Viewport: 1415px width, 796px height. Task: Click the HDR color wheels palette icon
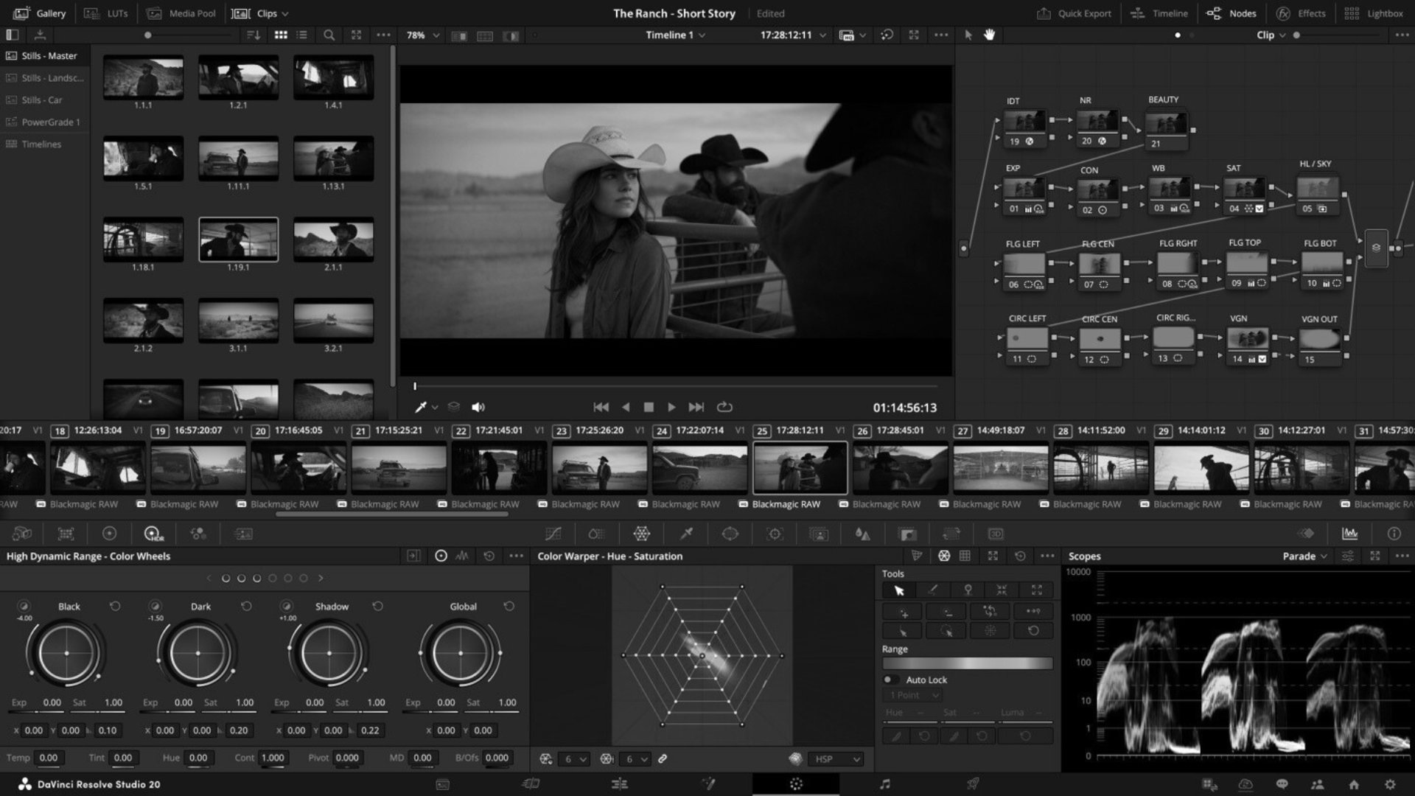153,534
